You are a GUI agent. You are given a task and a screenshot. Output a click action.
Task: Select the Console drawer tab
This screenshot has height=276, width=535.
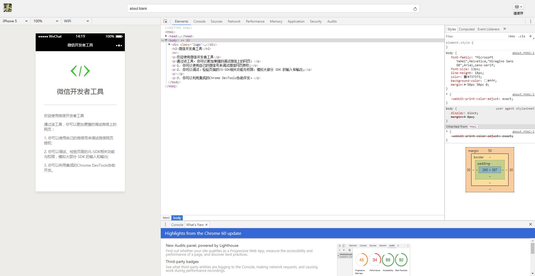(x=177, y=225)
